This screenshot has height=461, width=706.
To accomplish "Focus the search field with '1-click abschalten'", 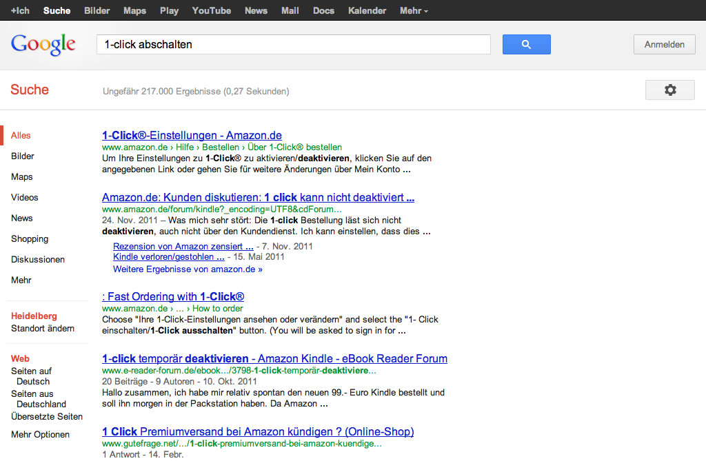I will pos(294,45).
